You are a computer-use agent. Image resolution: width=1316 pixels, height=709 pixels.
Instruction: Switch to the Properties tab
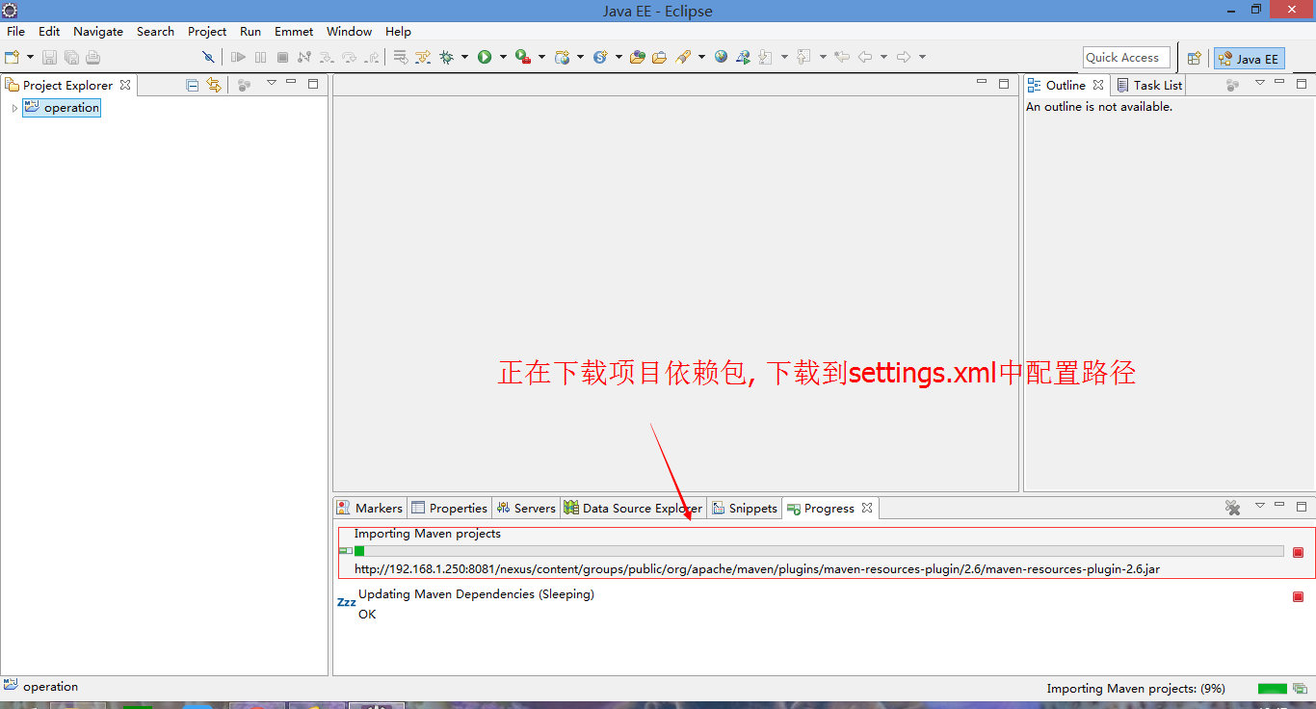coord(449,508)
